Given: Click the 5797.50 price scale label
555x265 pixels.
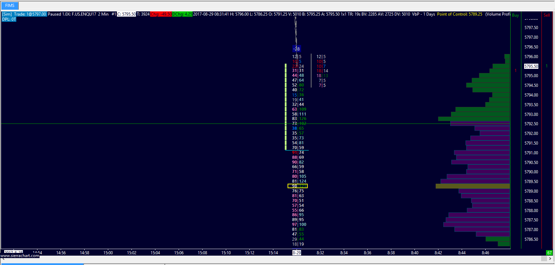Looking at the screenshot, I should (531, 28).
